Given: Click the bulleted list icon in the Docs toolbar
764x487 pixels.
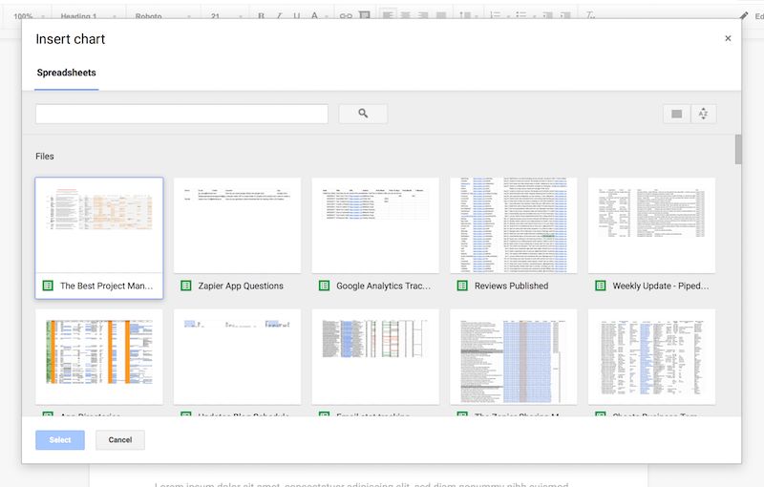Looking at the screenshot, I should click(x=521, y=16).
